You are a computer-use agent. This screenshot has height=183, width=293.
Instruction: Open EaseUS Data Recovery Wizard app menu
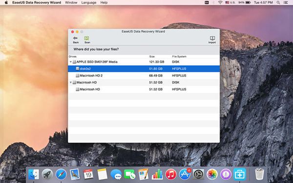(x=37, y=2)
